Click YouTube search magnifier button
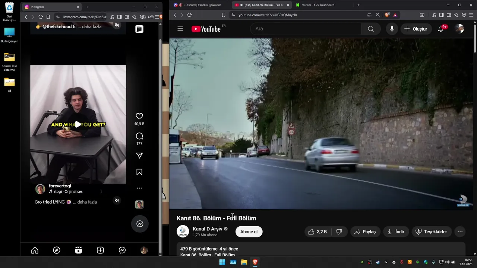Image resolution: width=477 pixels, height=268 pixels. (x=371, y=29)
